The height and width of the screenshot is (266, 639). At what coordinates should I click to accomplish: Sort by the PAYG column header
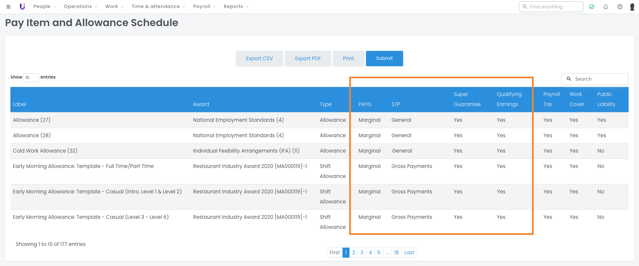coord(365,104)
